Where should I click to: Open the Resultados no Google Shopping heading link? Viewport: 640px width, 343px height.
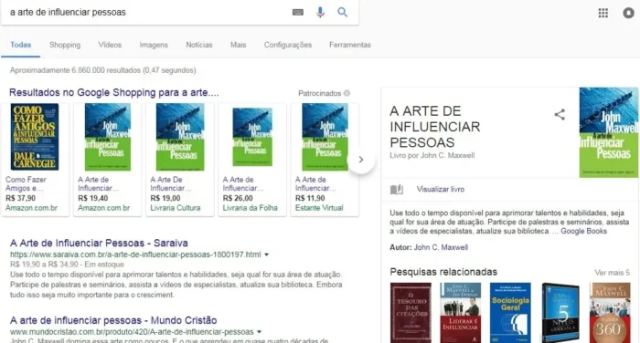click(x=114, y=92)
